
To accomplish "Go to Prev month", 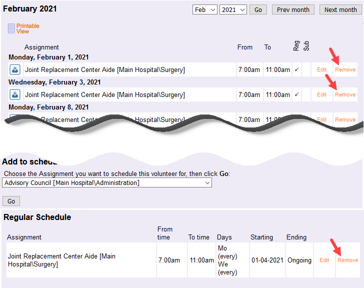I will tap(293, 9).
